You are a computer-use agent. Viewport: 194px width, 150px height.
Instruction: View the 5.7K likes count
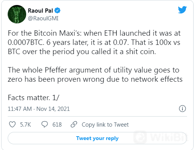(x=25, y=124)
